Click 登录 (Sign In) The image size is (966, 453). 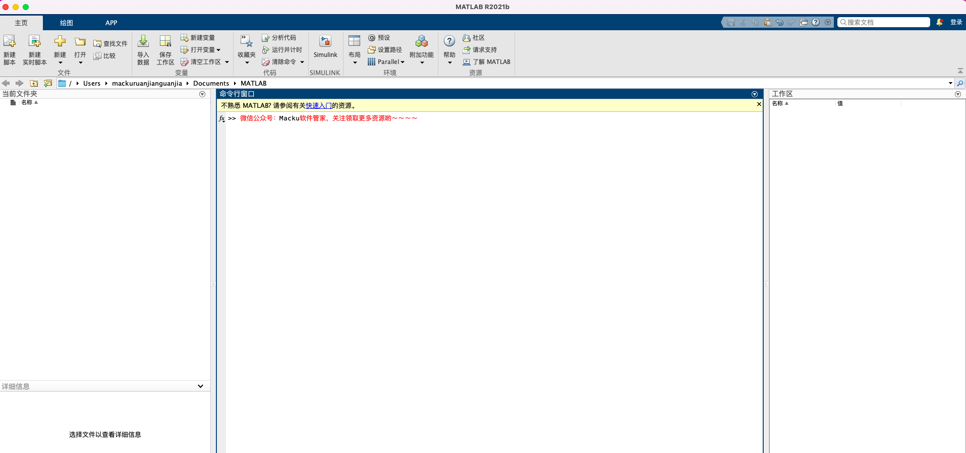tap(956, 22)
